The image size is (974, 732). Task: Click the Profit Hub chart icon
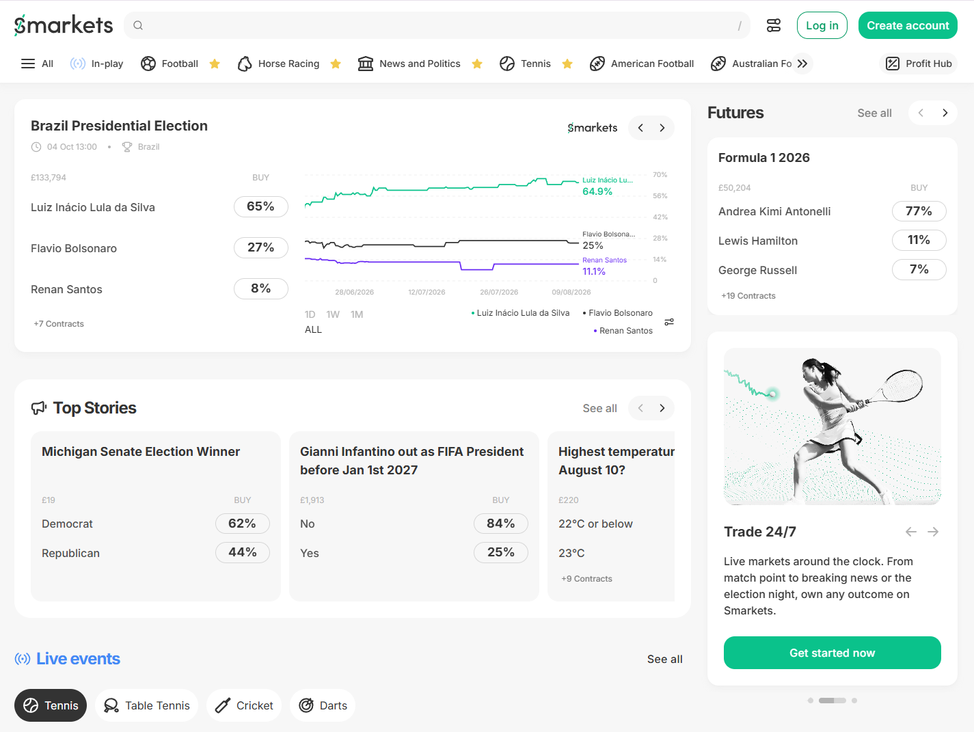coord(893,64)
